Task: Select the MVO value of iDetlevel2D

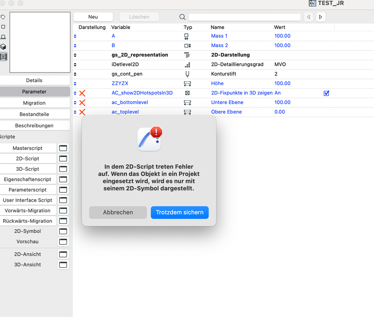Action: click(280, 64)
